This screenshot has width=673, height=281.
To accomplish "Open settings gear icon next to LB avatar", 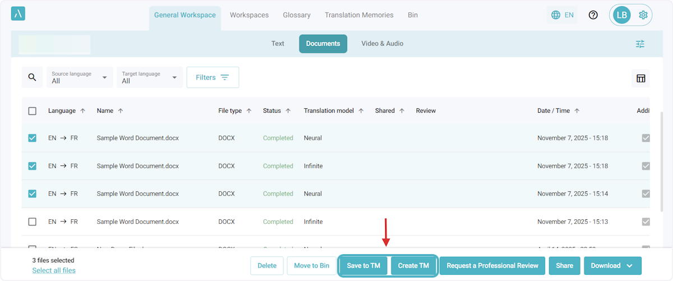I will pyautogui.click(x=643, y=15).
